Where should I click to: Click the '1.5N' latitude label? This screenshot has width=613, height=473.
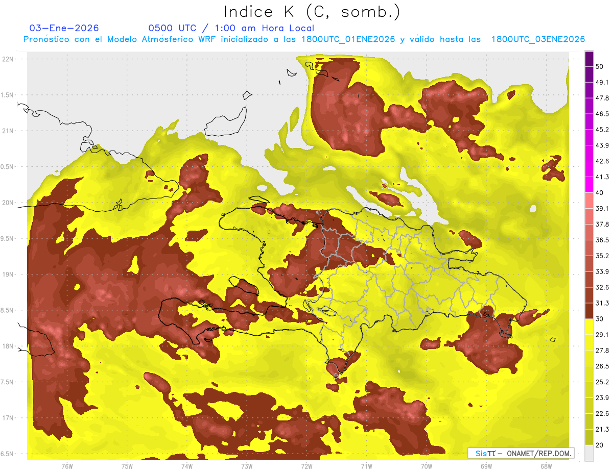tap(7, 95)
